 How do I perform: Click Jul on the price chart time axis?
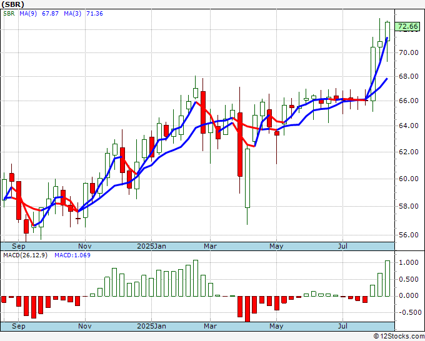pyautogui.click(x=343, y=246)
